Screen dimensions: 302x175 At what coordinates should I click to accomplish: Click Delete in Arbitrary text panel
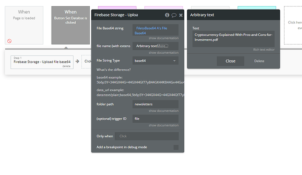coord(259,61)
